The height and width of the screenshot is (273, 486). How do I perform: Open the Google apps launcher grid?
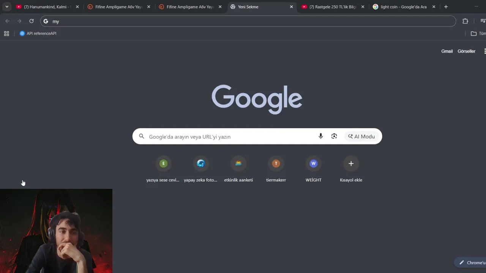[x=484, y=51]
